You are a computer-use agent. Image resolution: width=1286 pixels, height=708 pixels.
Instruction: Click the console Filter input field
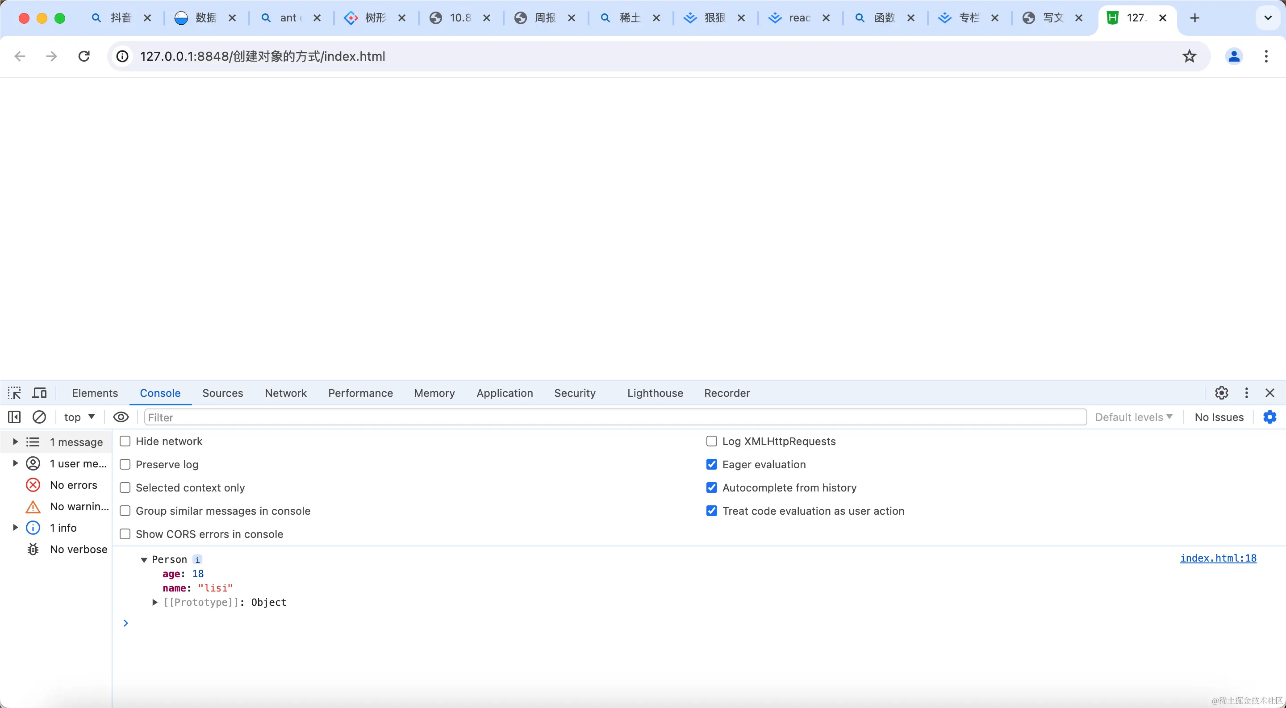tap(614, 417)
